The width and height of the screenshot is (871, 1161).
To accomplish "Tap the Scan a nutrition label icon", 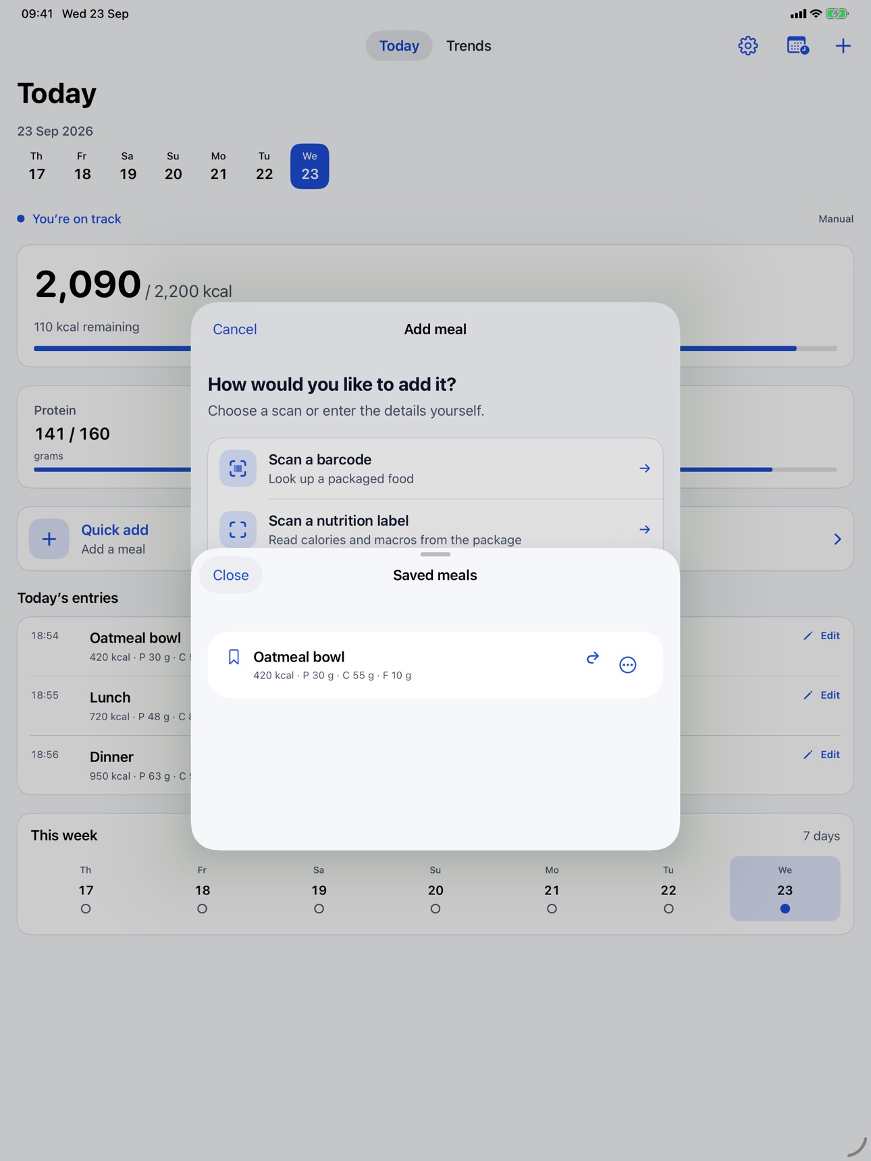I will coord(238,529).
